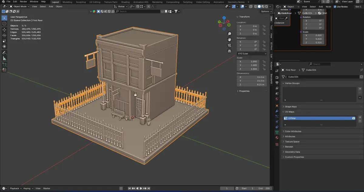The image size is (364, 192).
Task: Open the Keying popover in timeline
Action: [28, 188]
